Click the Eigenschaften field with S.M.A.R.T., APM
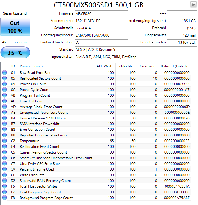Image resolution: width=198 pixels, height=205 pixels. pos(136,57)
